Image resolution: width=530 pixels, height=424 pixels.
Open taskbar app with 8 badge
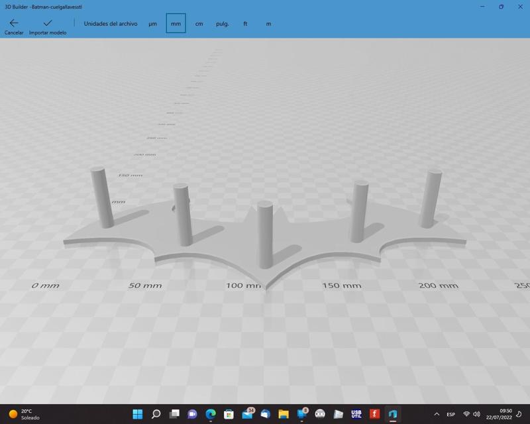[302, 413]
